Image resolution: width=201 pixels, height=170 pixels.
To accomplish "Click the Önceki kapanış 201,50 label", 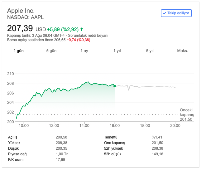I will click(187, 114).
